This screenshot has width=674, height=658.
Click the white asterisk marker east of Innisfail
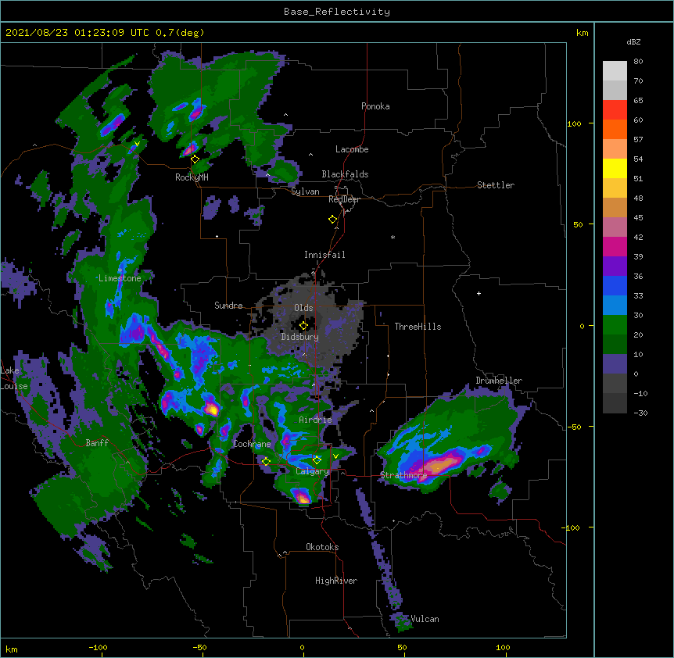393,238
